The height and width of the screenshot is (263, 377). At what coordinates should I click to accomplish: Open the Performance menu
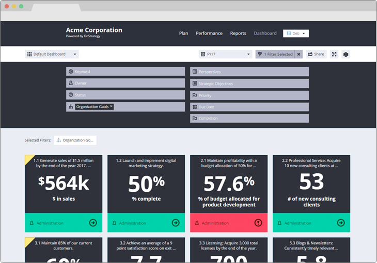[209, 34]
